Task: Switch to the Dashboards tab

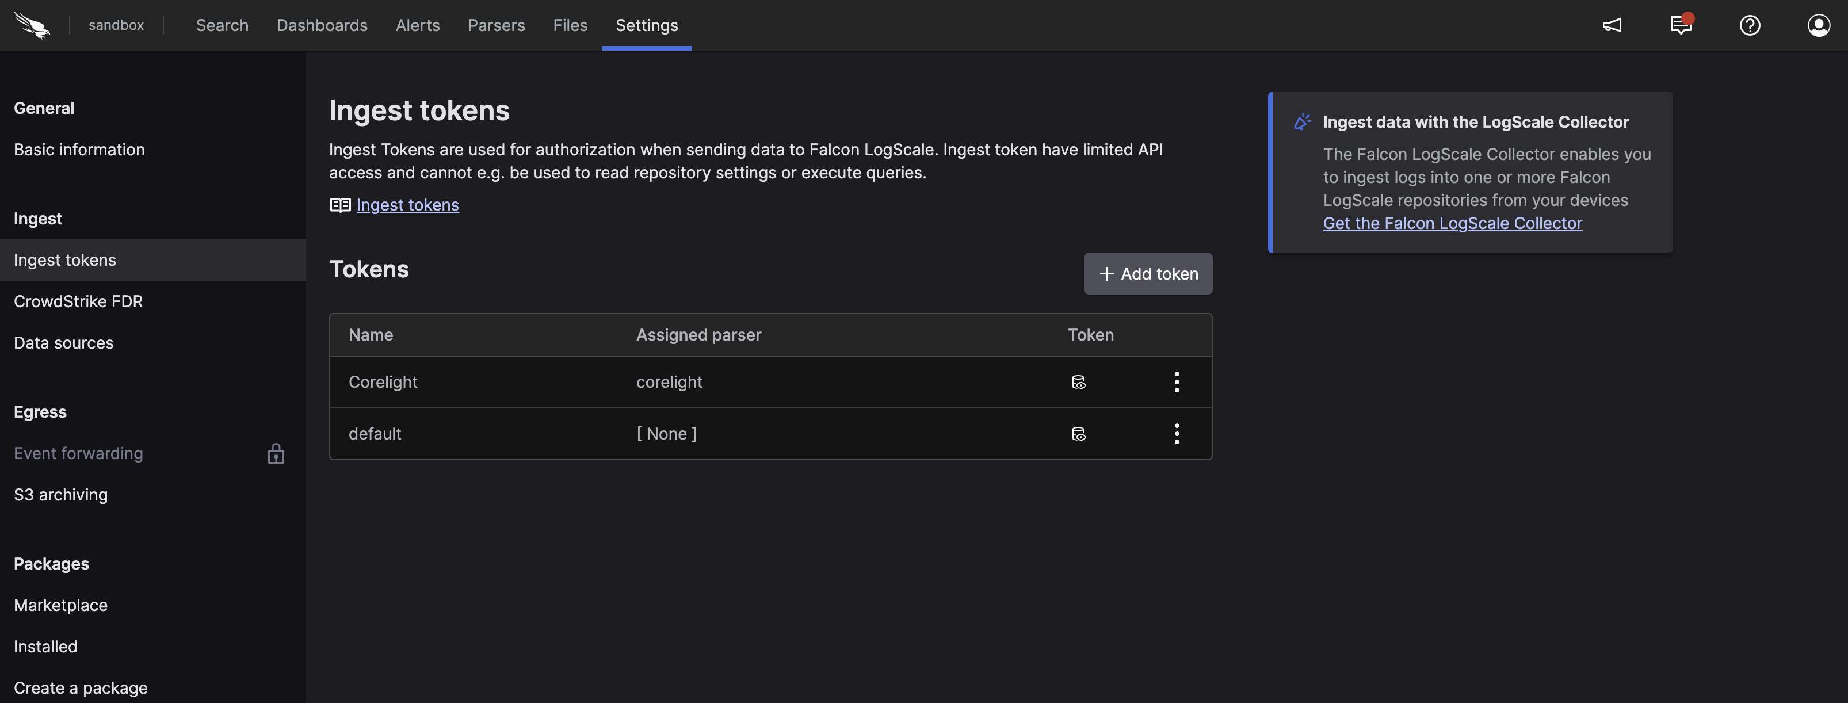Action: (x=322, y=26)
